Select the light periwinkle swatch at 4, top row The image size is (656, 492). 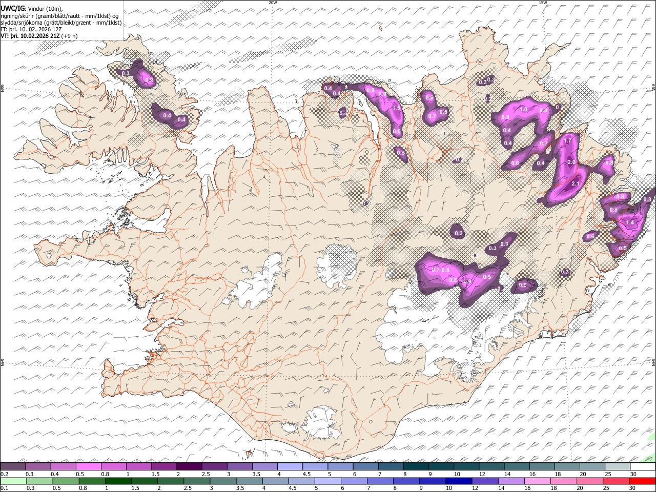290,467
